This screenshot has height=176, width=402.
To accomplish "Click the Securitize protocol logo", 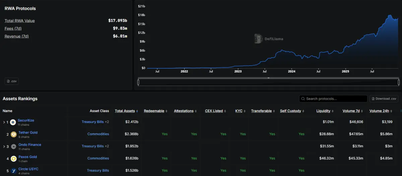I will 13,122.
